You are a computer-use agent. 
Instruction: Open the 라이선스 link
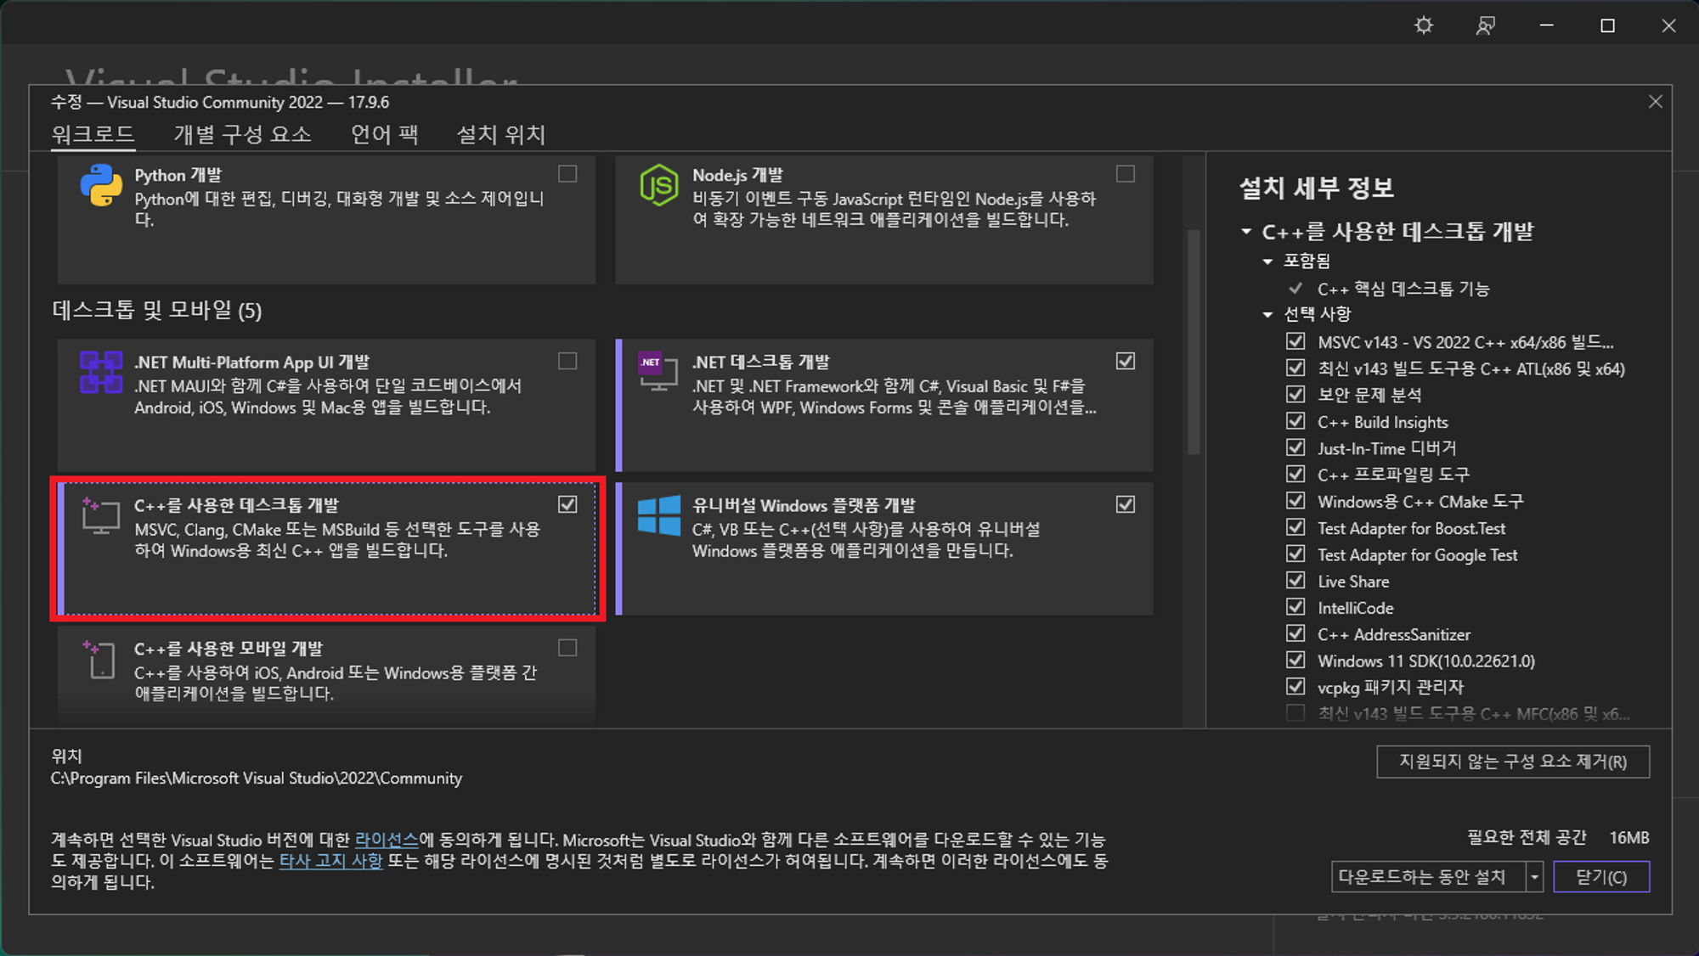pyautogui.click(x=387, y=840)
